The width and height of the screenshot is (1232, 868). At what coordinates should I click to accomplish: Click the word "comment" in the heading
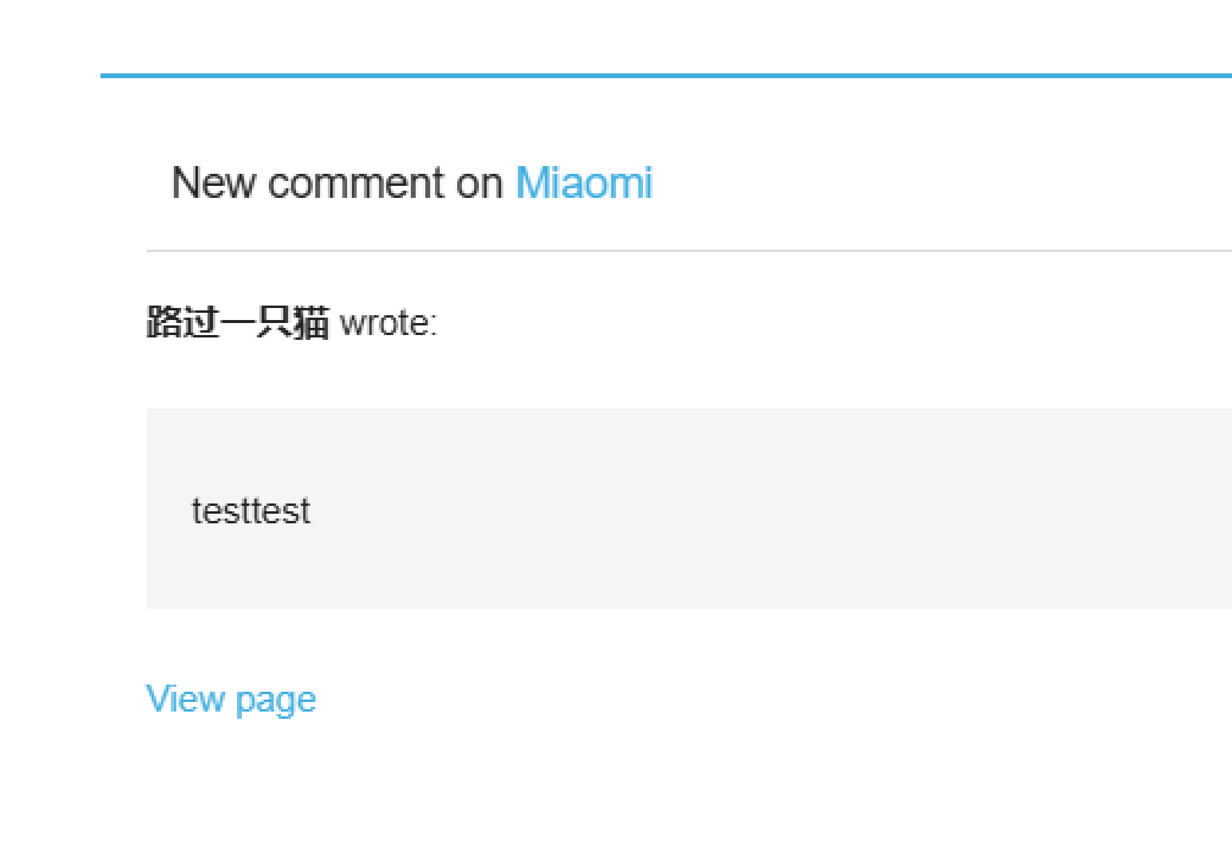tap(355, 183)
